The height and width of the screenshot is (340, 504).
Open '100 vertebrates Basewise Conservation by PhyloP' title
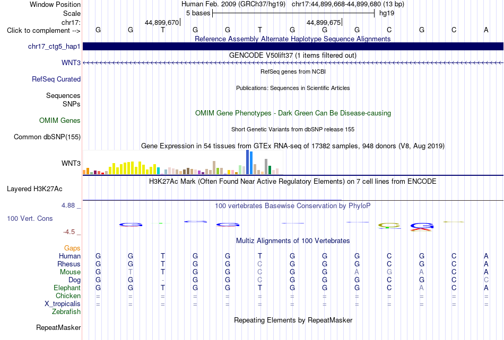[293, 205]
